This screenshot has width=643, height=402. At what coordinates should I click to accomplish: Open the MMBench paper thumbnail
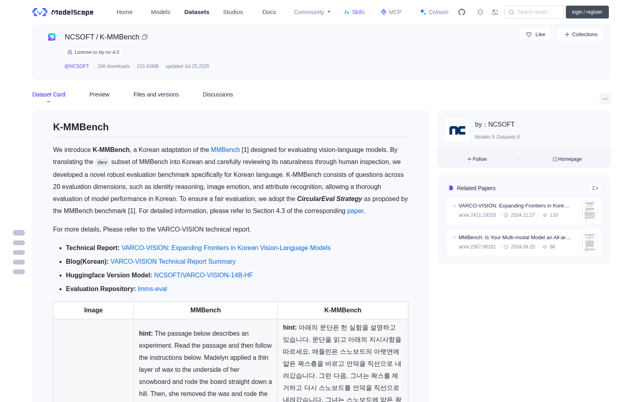point(590,243)
